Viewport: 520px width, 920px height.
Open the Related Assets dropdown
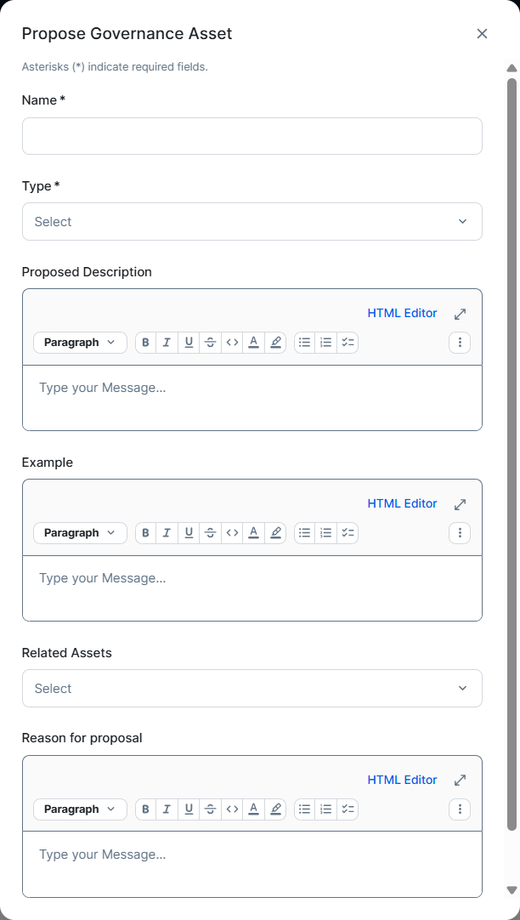click(x=252, y=689)
